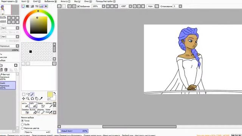Open the Сглаживание stabilizer dropdown
This screenshot has width=242, height=136.
[180, 6]
